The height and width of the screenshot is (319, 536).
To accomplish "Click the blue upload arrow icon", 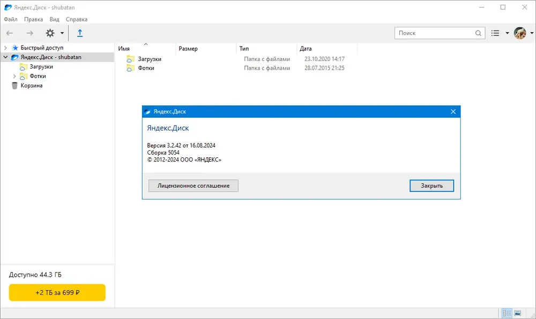I will 80,33.
